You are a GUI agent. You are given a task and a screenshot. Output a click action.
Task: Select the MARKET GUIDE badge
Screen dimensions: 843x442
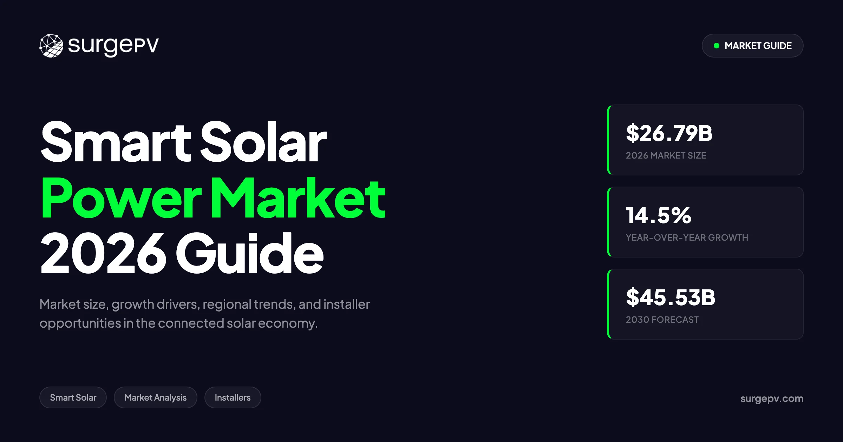tap(752, 46)
